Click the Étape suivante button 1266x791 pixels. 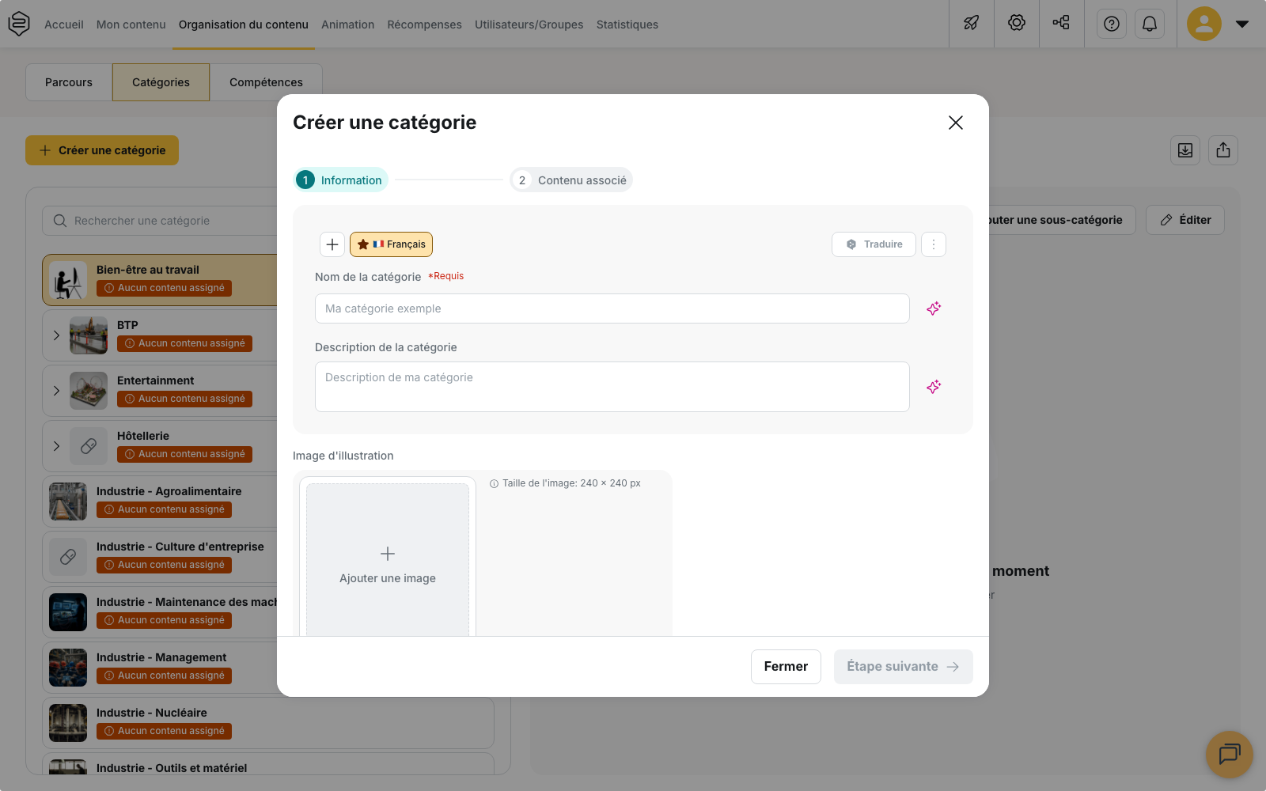pyautogui.click(x=904, y=667)
